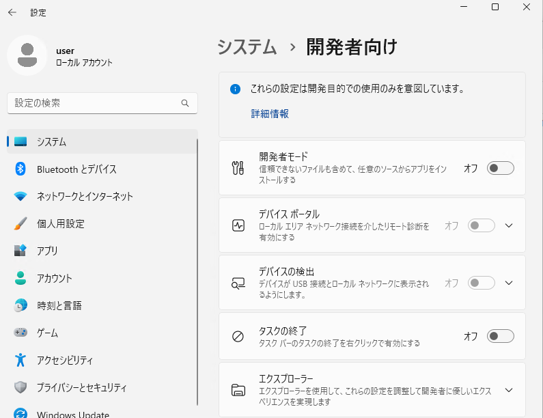This screenshot has height=418, width=543.
Task: Click the search magnifier icon
Action: pos(185,103)
